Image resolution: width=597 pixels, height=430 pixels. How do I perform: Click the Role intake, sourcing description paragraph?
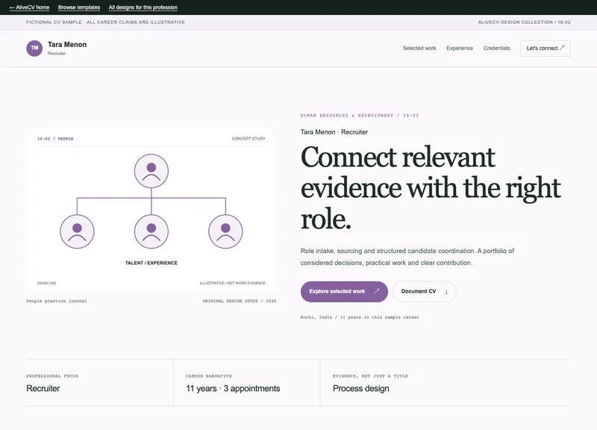[x=407, y=257]
